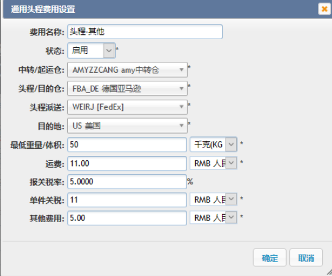Screen dimensions: 332x276
Task: Click the dialog resize grip corner
Action: [329, 272]
